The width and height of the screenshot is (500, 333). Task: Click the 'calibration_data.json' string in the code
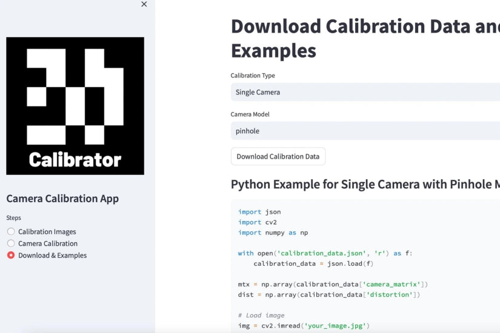321,253
